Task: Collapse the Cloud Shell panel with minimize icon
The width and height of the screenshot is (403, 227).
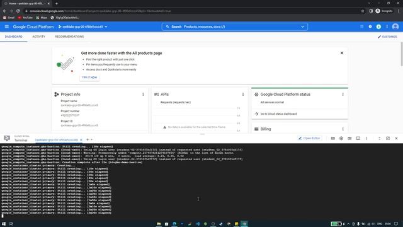Action: click(x=379, y=138)
